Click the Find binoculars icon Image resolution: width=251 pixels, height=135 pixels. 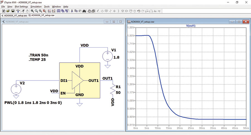[x=84, y=11]
